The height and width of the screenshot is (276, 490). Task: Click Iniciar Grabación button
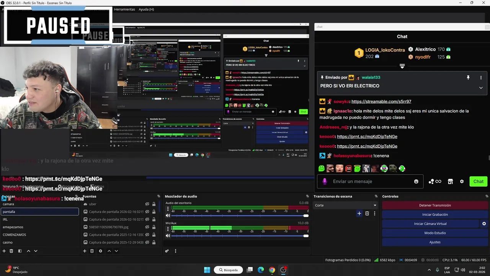click(x=435, y=214)
